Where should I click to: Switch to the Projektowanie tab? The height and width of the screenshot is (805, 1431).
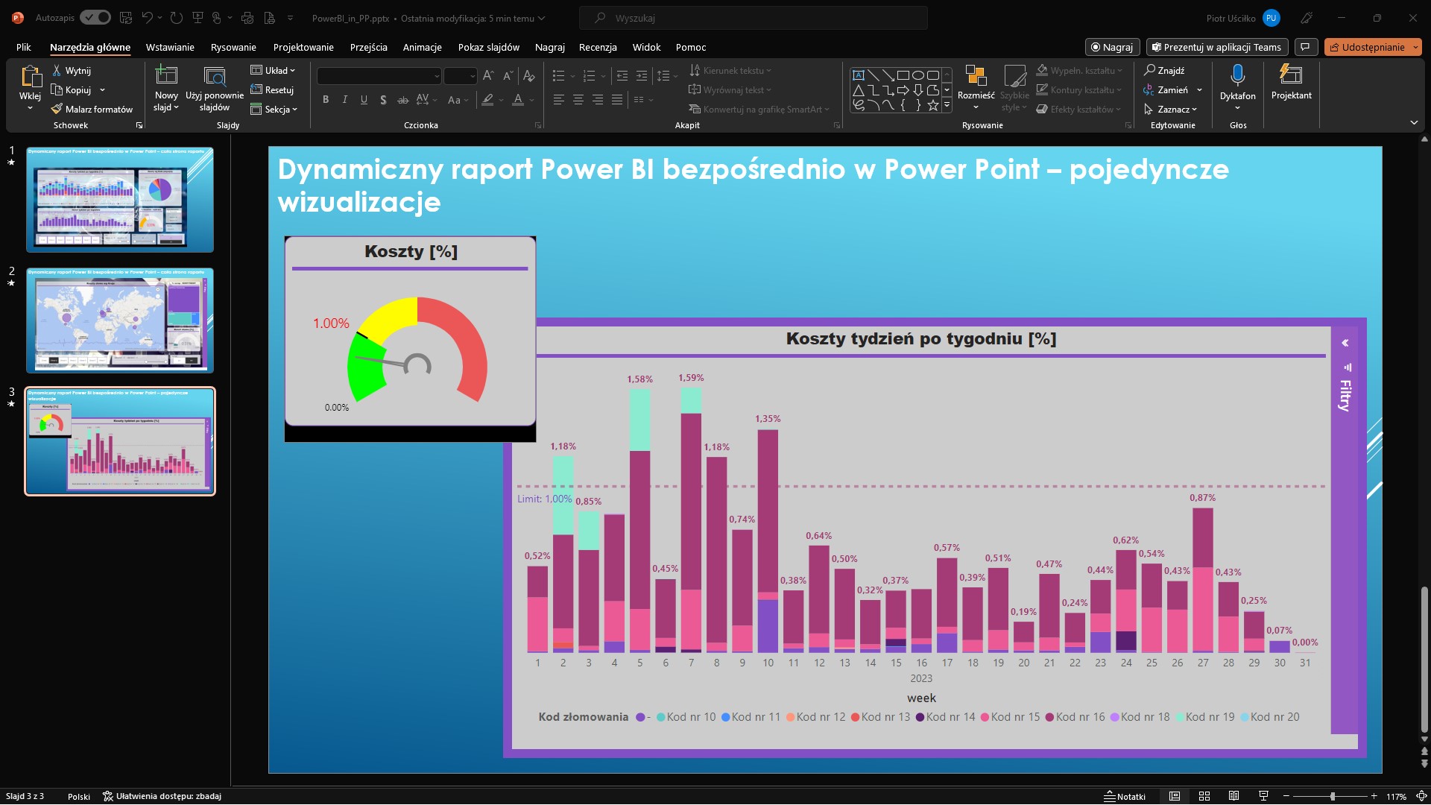click(x=303, y=47)
